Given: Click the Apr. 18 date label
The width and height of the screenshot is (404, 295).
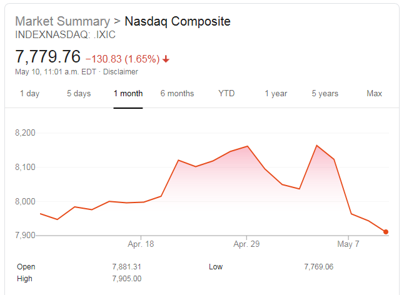Looking at the screenshot, I should [140, 244].
